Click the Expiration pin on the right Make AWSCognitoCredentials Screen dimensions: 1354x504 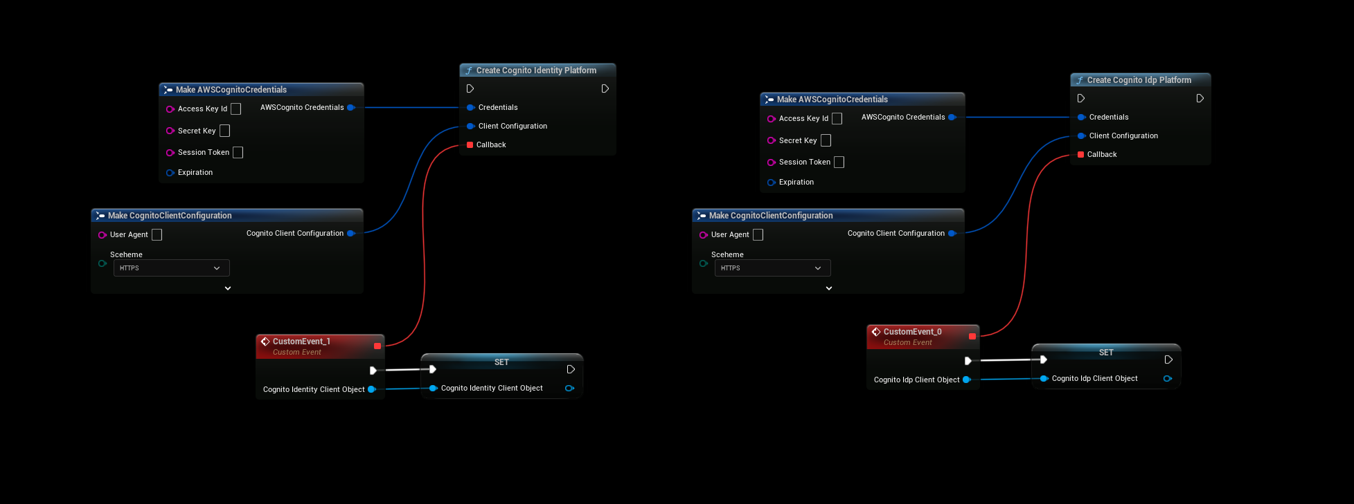pyautogui.click(x=771, y=183)
